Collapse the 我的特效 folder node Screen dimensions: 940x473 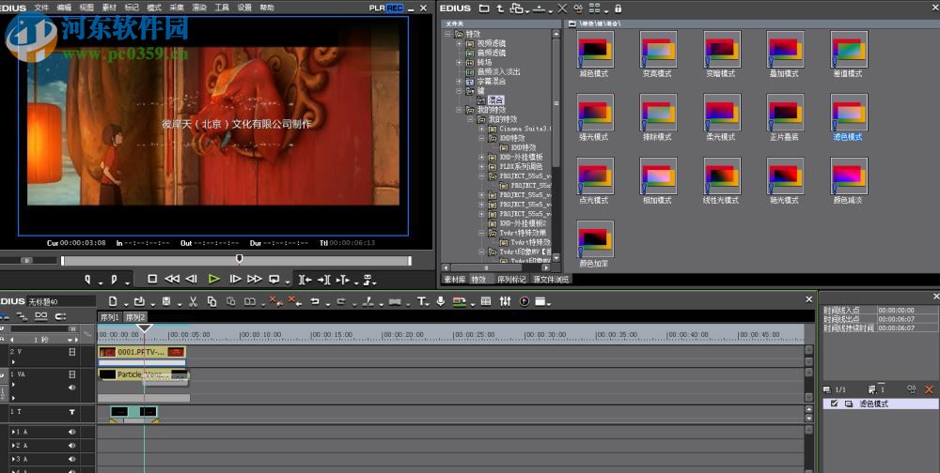coord(459,109)
